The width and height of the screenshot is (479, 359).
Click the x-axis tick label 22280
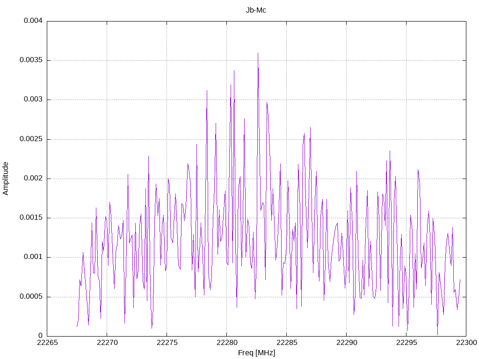pos(227,343)
